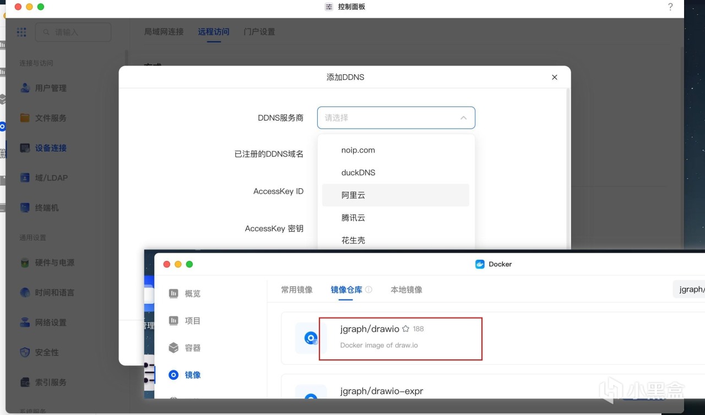Click the 已注册的DDNS域名 label
Viewport: 705px width, 415px height.
pos(269,154)
